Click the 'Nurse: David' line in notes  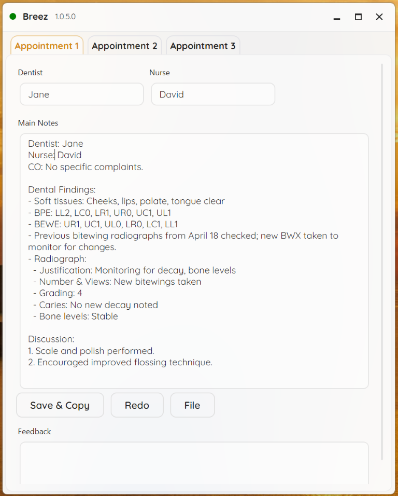[x=54, y=155]
